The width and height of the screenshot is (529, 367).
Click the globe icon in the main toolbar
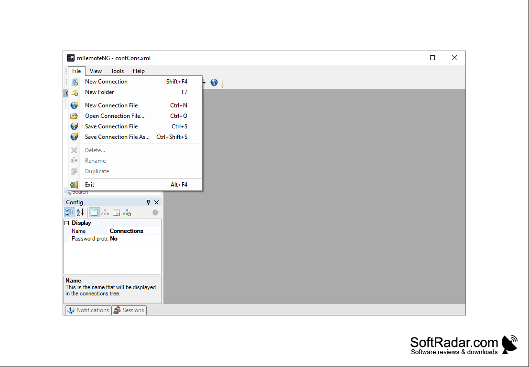tap(214, 82)
